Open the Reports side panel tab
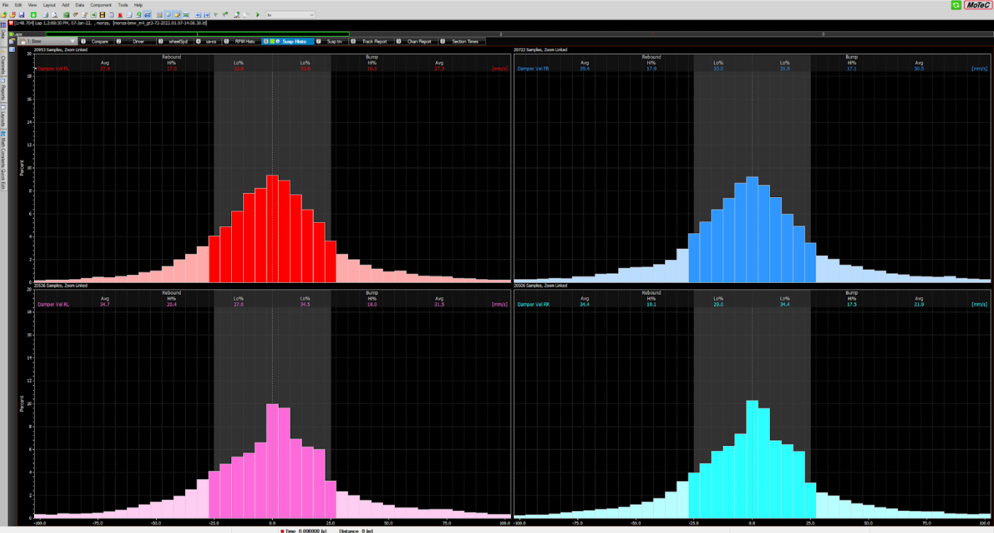 [x=3, y=90]
